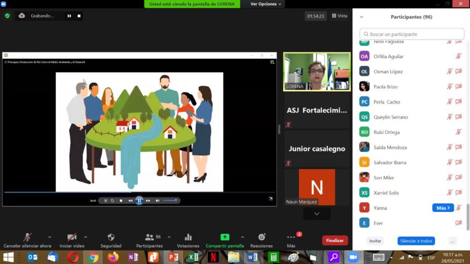Pause the recording in the Grabando bar

pyautogui.click(x=69, y=16)
